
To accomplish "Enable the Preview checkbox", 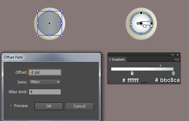I will (x=11, y=106).
